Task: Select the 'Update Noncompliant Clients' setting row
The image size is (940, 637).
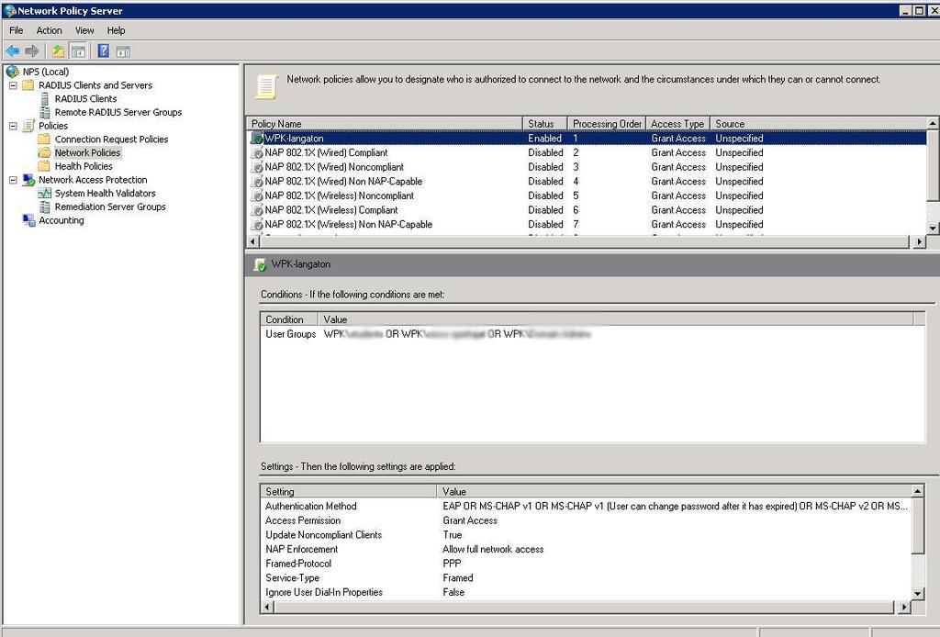Action: coord(586,535)
